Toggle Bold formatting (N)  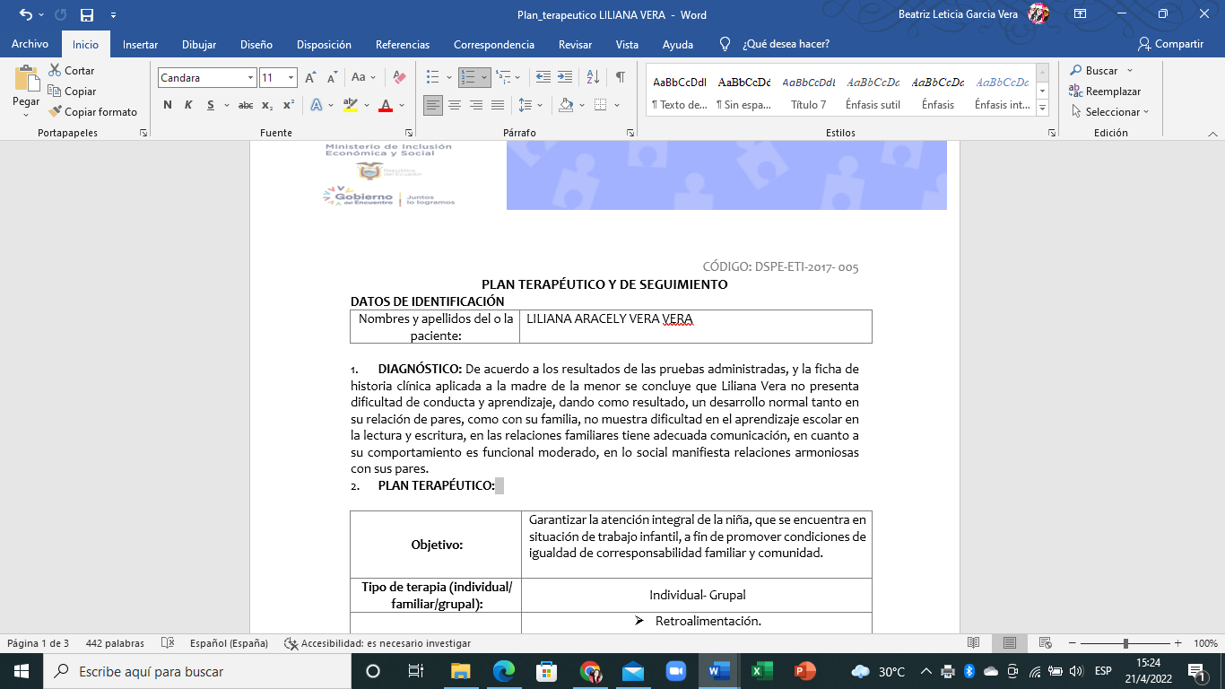pos(168,105)
